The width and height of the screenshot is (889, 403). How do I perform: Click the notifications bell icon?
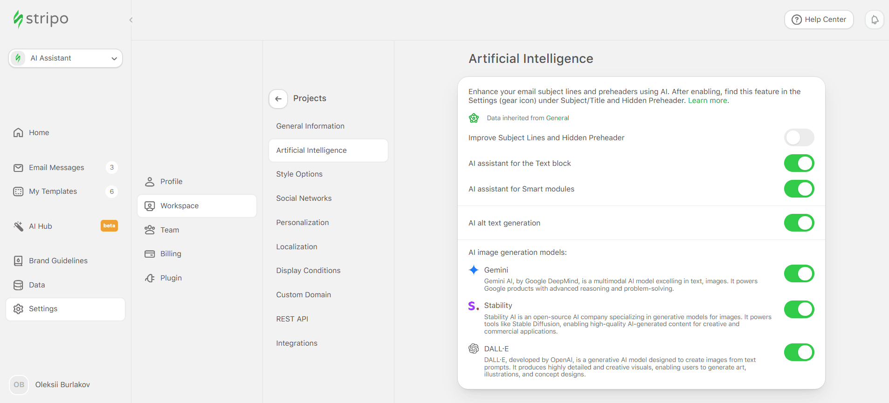[875, 19]
